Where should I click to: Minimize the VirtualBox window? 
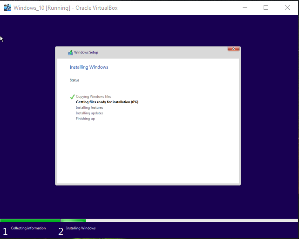click(245, 7)
